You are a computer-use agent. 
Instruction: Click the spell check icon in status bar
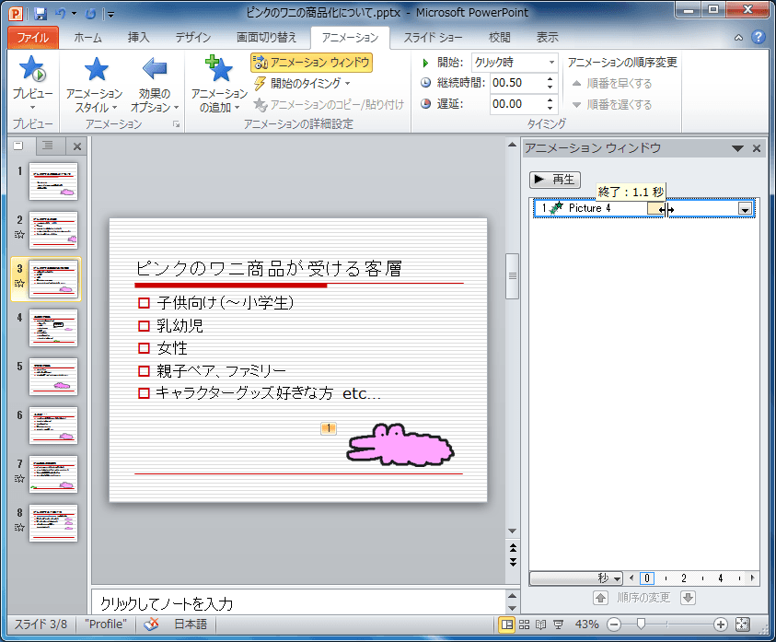point(151,624)
